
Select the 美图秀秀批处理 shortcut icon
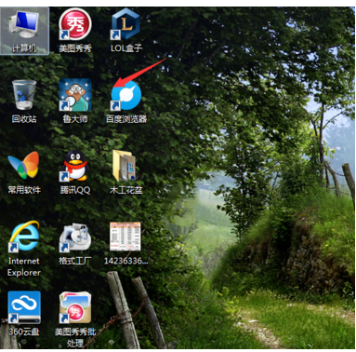[75, 307]
